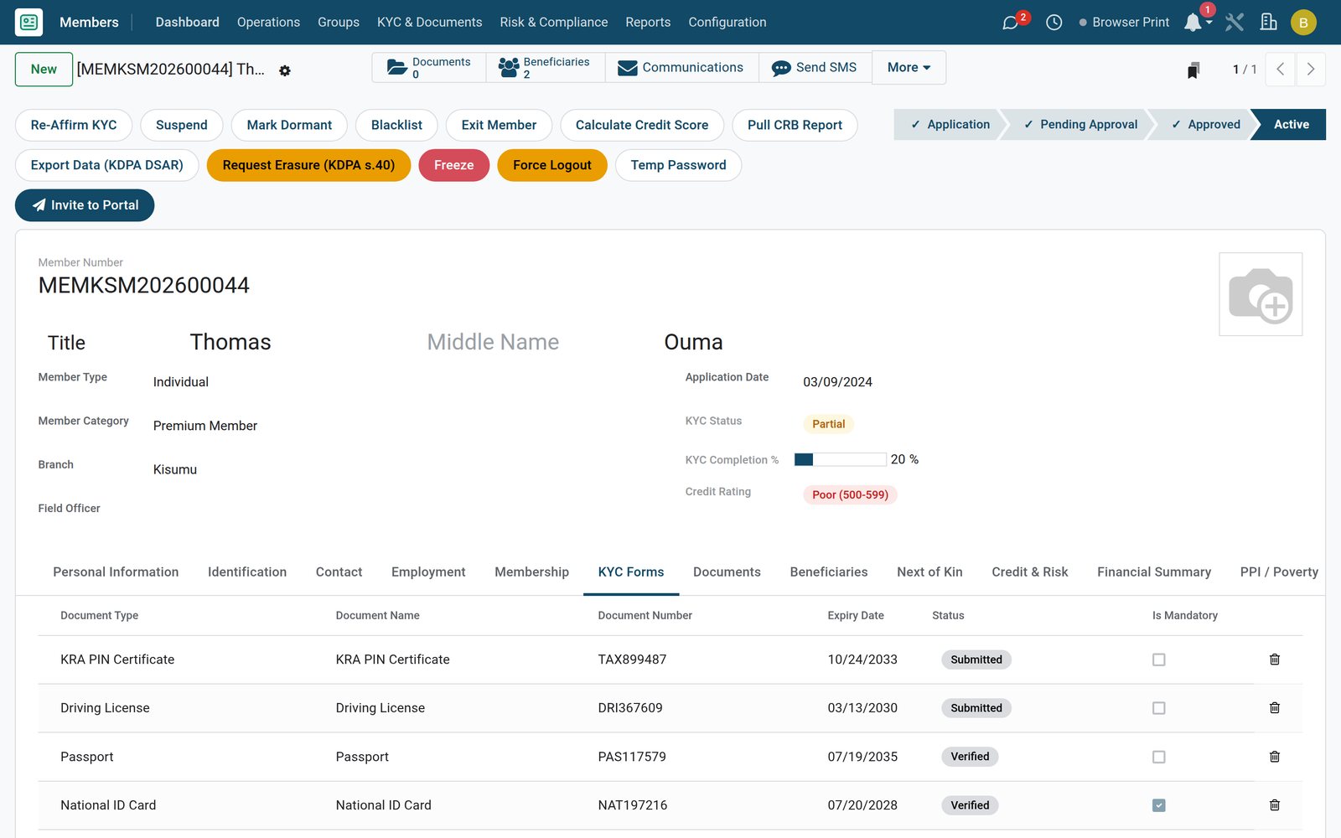The width and height of the screenshot is (1341, 838).
Task: Toggle mandatory checkbox for Driving License
Action: (x=1159, y=708)
